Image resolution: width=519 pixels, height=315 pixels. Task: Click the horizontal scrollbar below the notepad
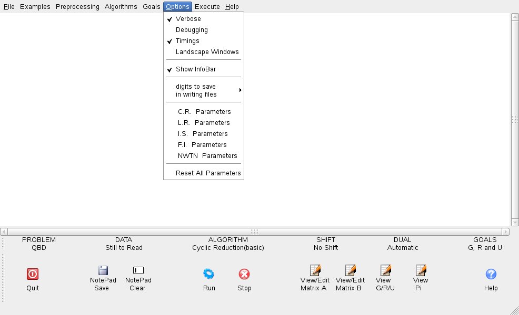(255, 232)
